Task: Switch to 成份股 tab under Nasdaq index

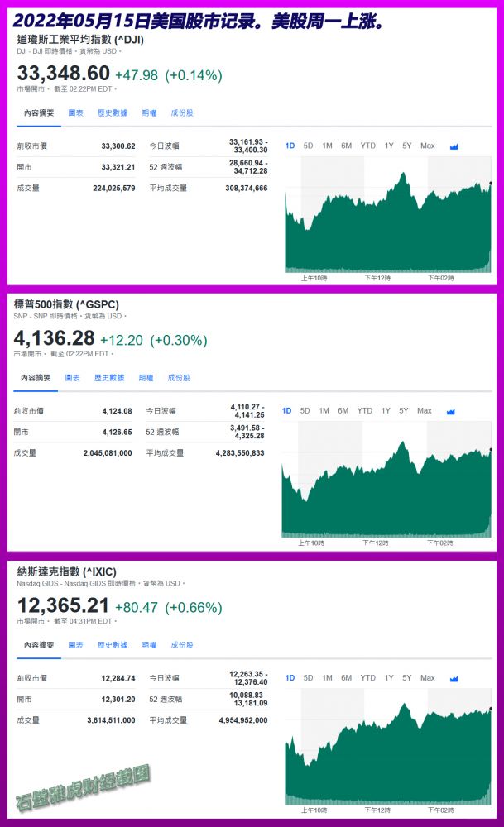Action: [x=182, y=645]
